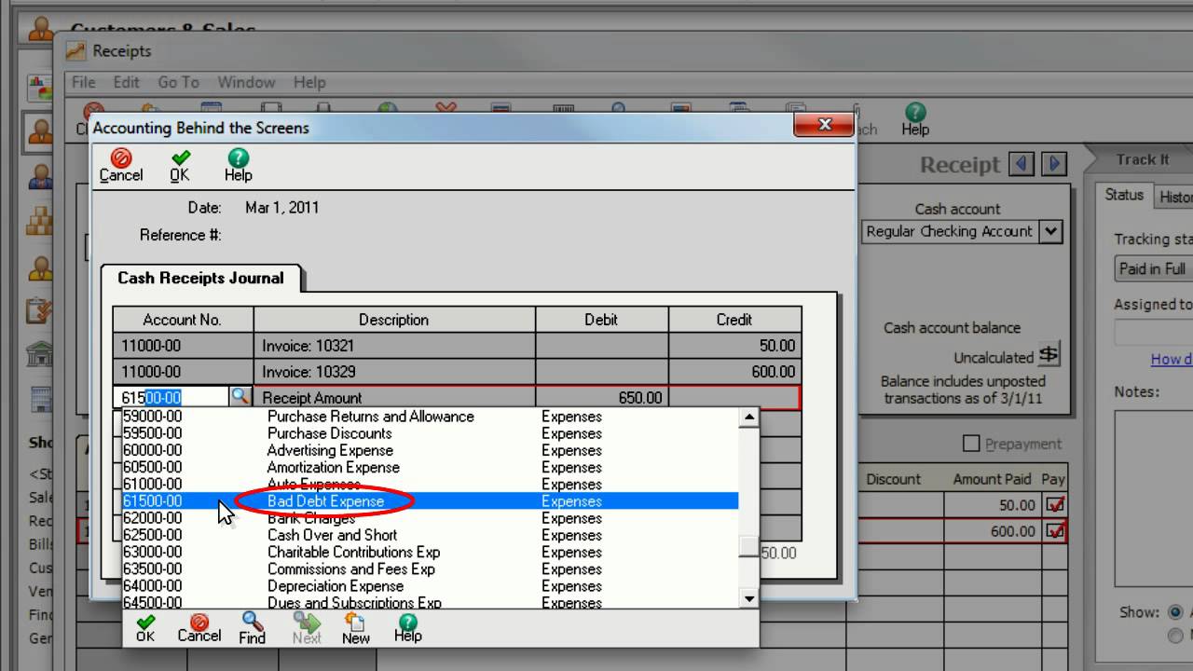Click the account list scrollbar thumb
The height and width of the screenshot is (671, 1193).
[748, 547]
